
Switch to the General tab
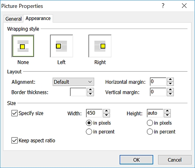pyautogui.click(x=13, y=19)
